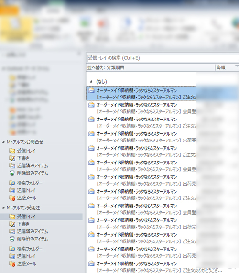This screenshot has width=239, height=273.
Task: Collapse the (なし) category group
Action: click(x=91, y=81)
